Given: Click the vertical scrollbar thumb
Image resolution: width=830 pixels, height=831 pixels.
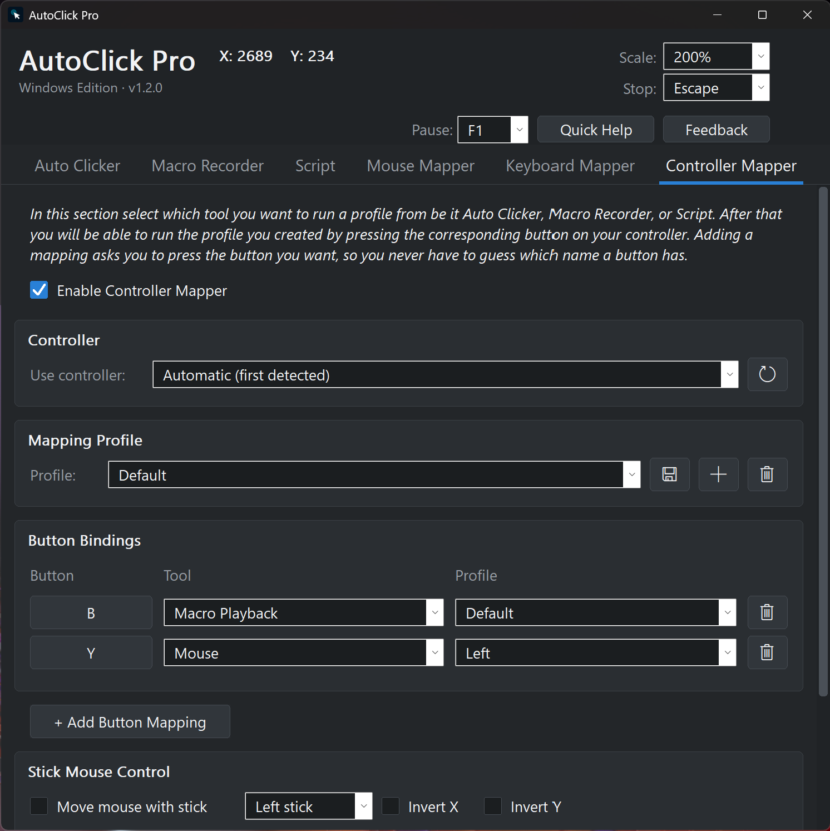Looking at the screenshot, I should [823, 442].
